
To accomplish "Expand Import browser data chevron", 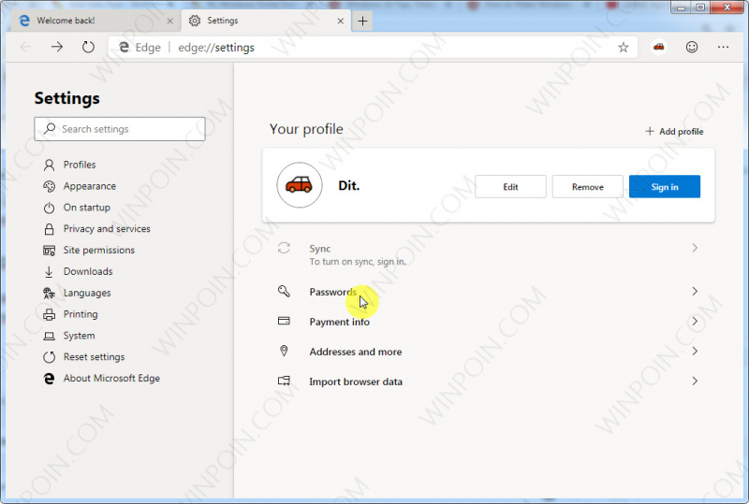I will pos(695,381).
